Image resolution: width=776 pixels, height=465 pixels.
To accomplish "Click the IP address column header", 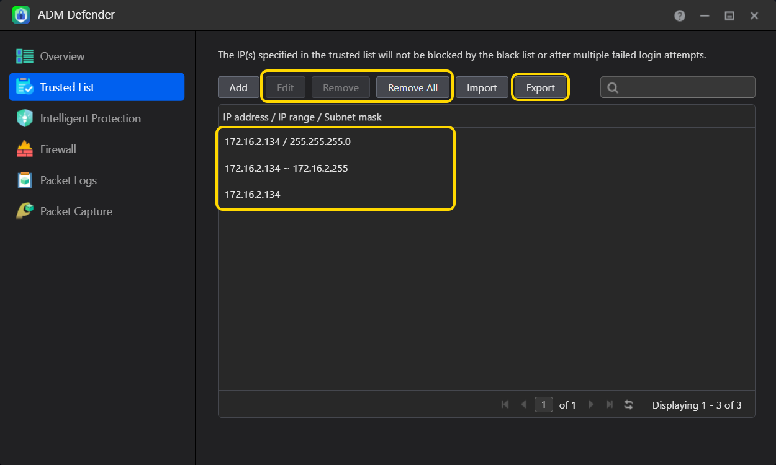I will (x=487, y=117).
